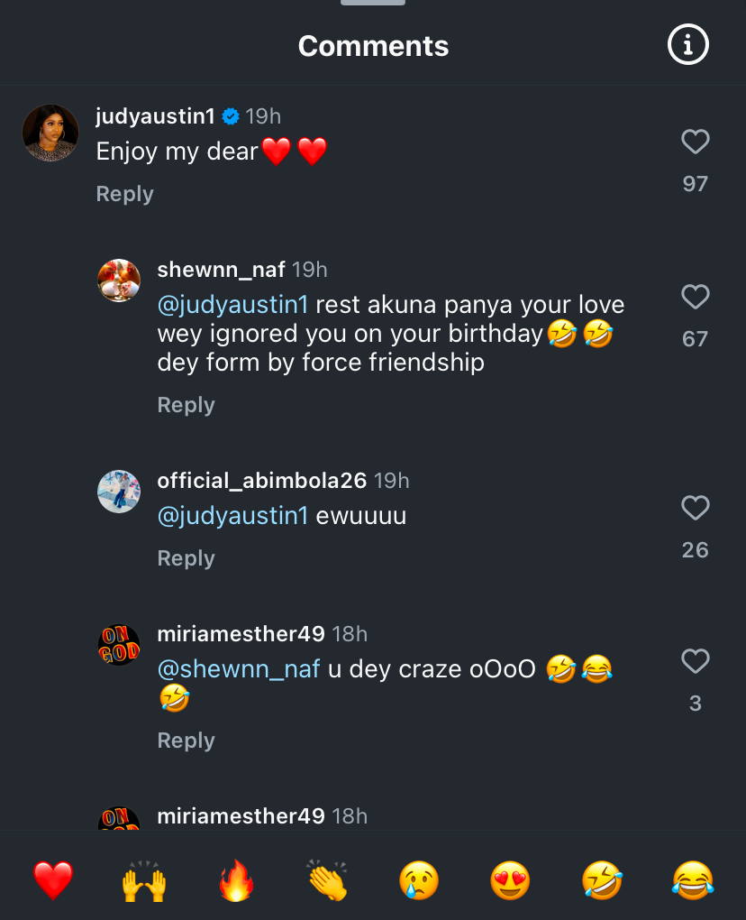The height and width of the screenshot is (920, 746).
Task: Reply to official_abimbola26's comment
Action: click(186, 558)
